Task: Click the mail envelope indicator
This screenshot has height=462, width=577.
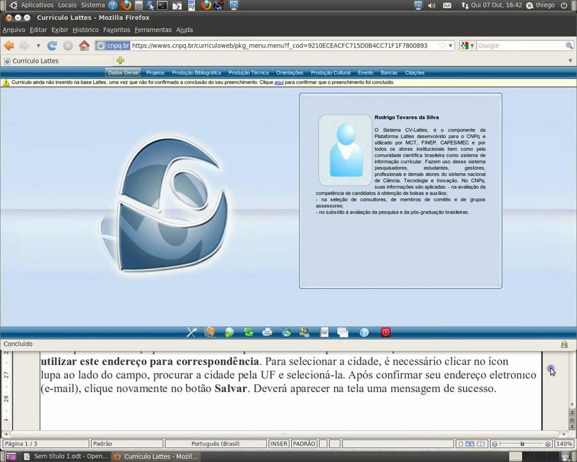Action: [447, 6]
